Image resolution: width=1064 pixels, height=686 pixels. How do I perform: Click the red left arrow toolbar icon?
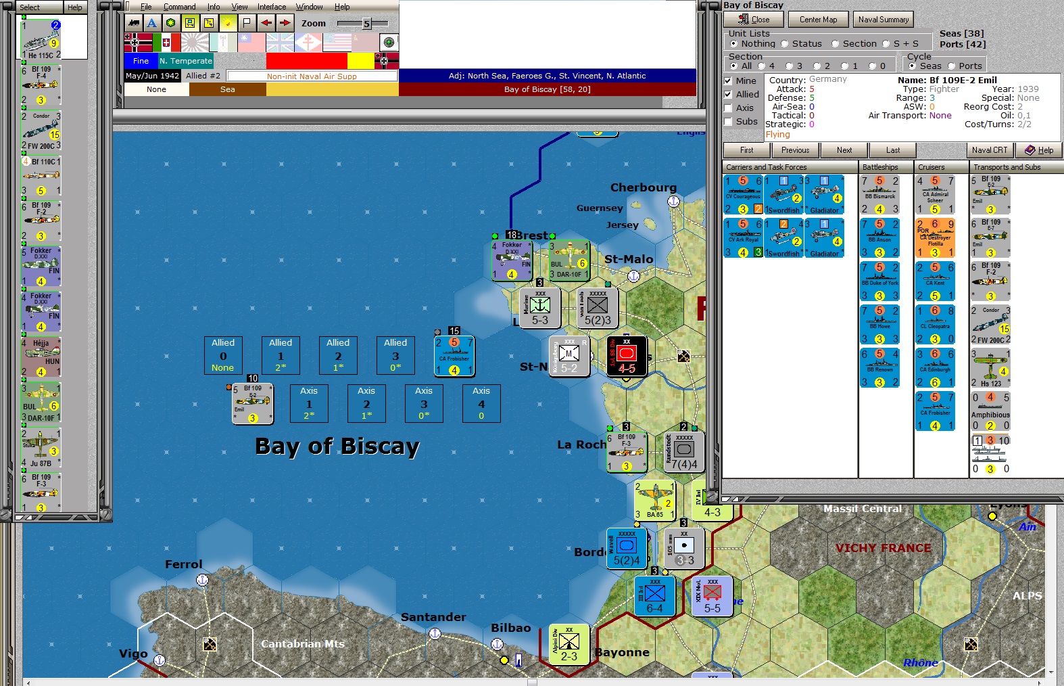tap(266, 23)
